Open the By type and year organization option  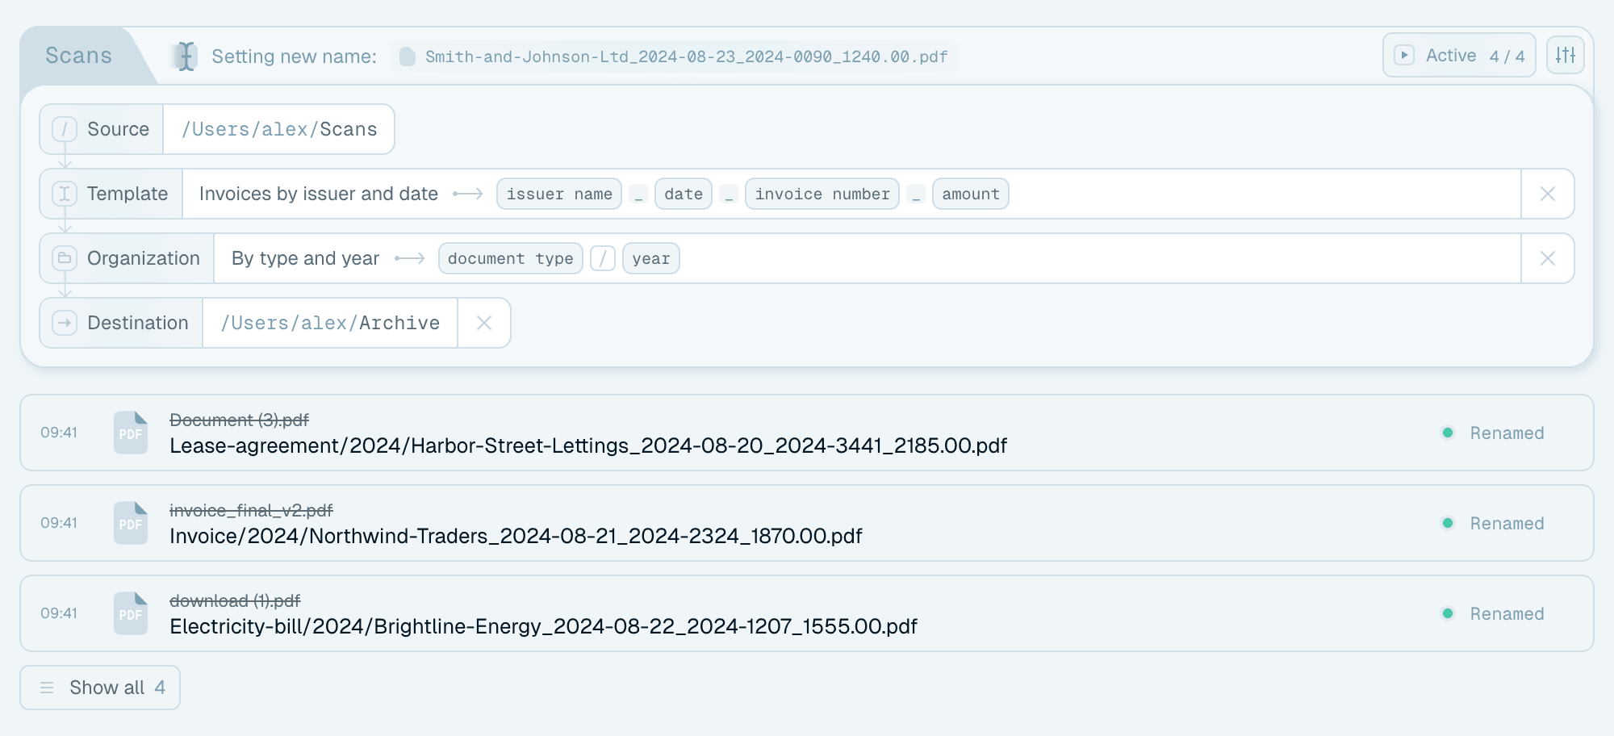[x=305, y=258]
